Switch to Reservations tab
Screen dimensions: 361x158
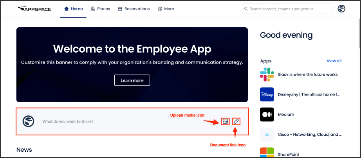[x=134, y=9]
